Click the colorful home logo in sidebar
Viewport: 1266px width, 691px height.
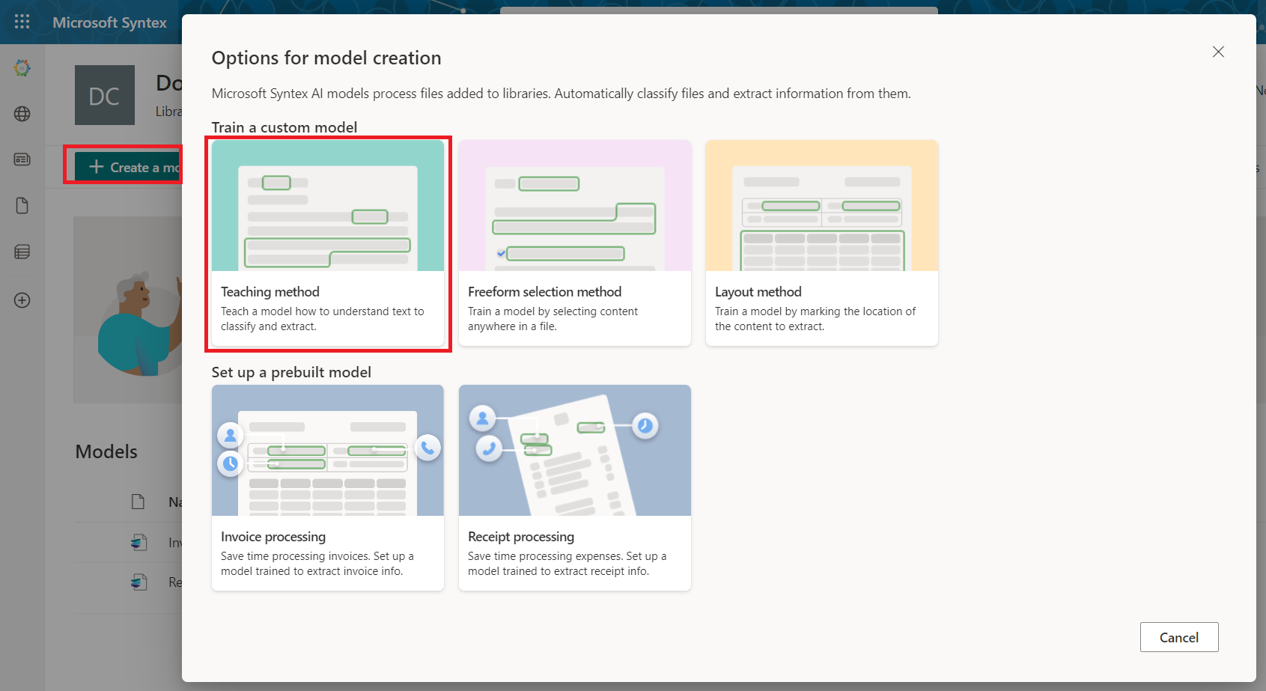pos(22,68)
